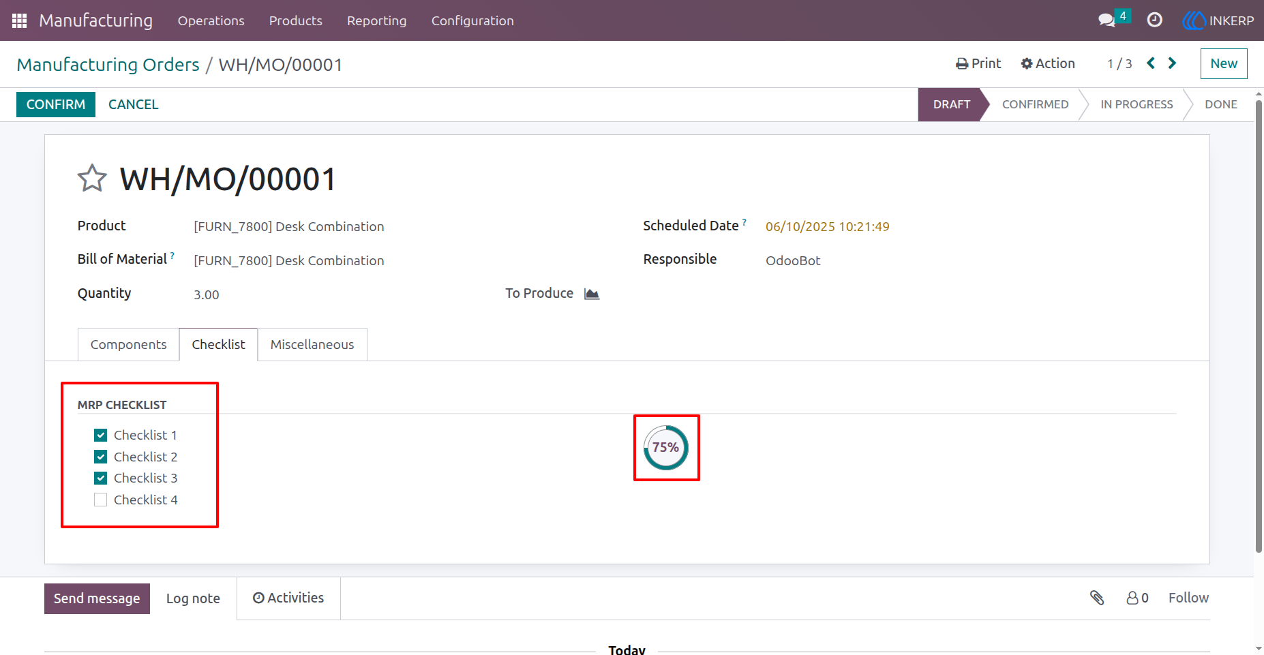Click the INKERP logo icon
This screenshot has height=655, width=1264.
1194,20
